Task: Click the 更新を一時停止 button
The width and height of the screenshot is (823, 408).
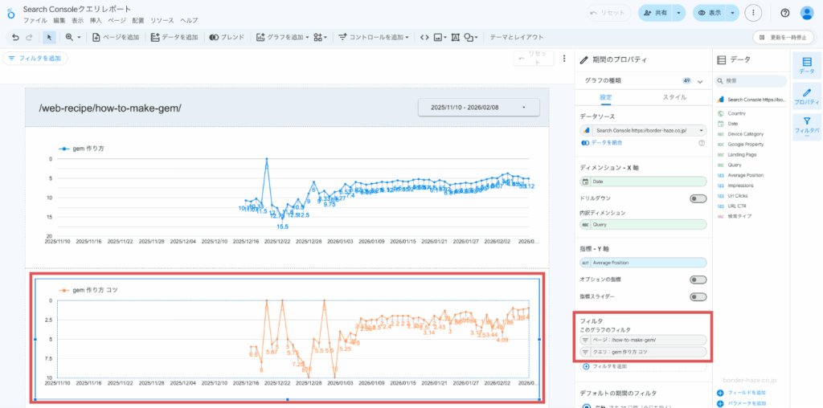Action: click(784, 37)
